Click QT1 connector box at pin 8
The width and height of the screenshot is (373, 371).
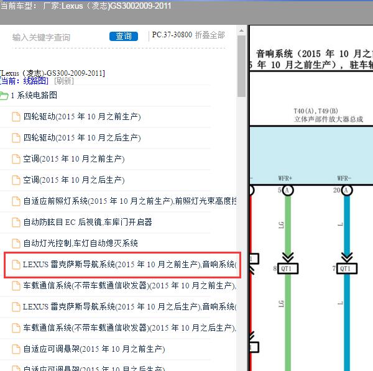pyautogui.click(x=288, y=268)
